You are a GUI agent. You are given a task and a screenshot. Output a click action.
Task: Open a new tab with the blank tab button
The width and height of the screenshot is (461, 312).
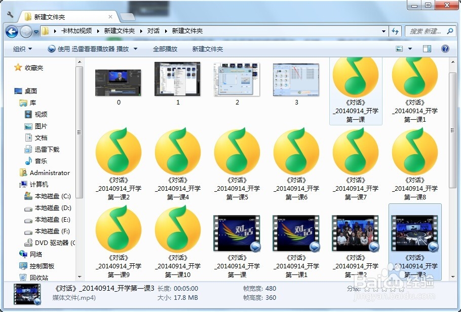[128, 17]
